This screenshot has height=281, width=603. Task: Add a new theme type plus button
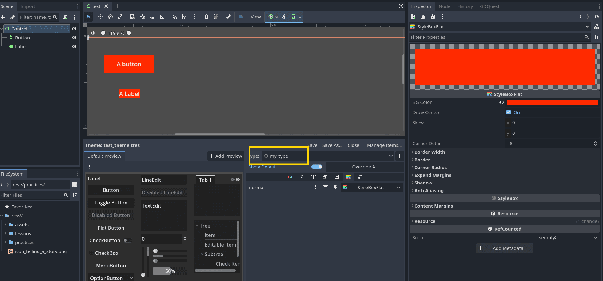pos(400,156)
